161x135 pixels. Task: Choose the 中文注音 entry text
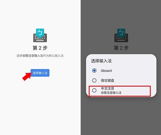click(107, 88)
